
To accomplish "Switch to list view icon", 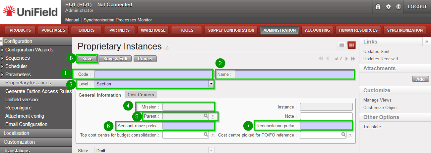I will pyautogui.click(x=341, y=46).
